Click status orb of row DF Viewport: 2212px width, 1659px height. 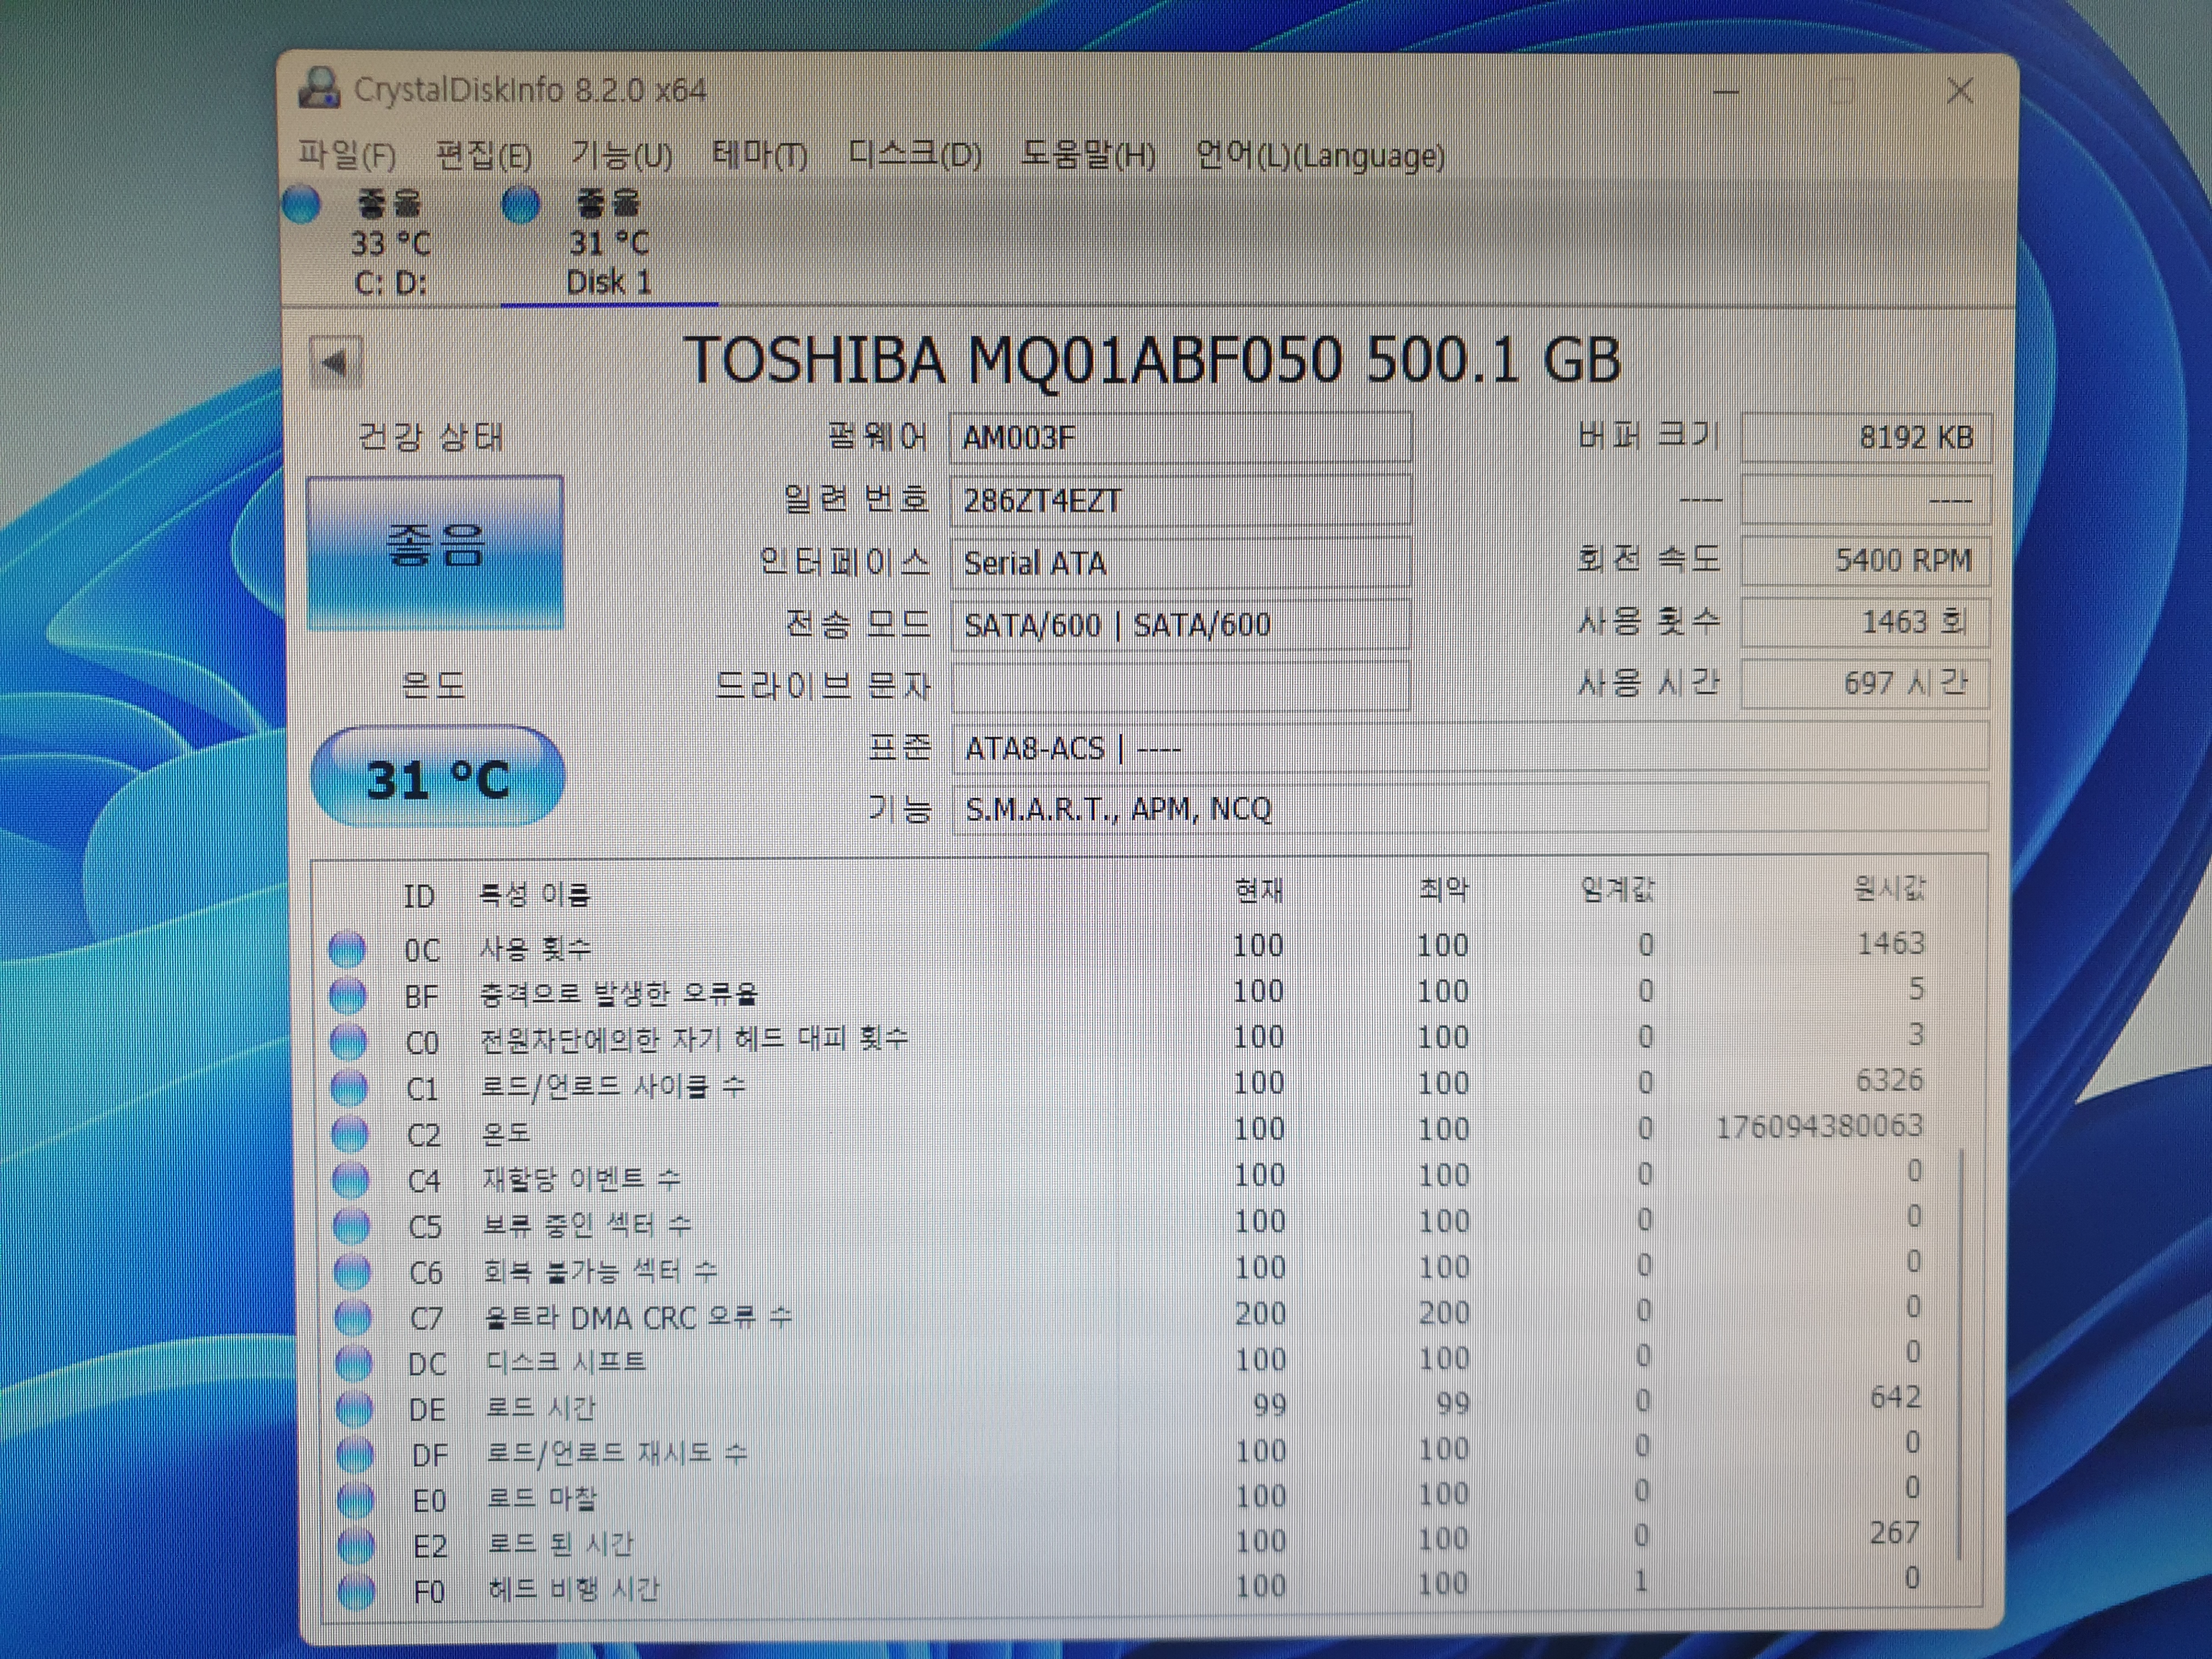355,1454
